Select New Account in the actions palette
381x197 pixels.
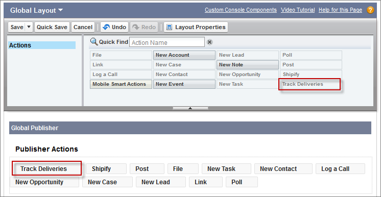184,55
